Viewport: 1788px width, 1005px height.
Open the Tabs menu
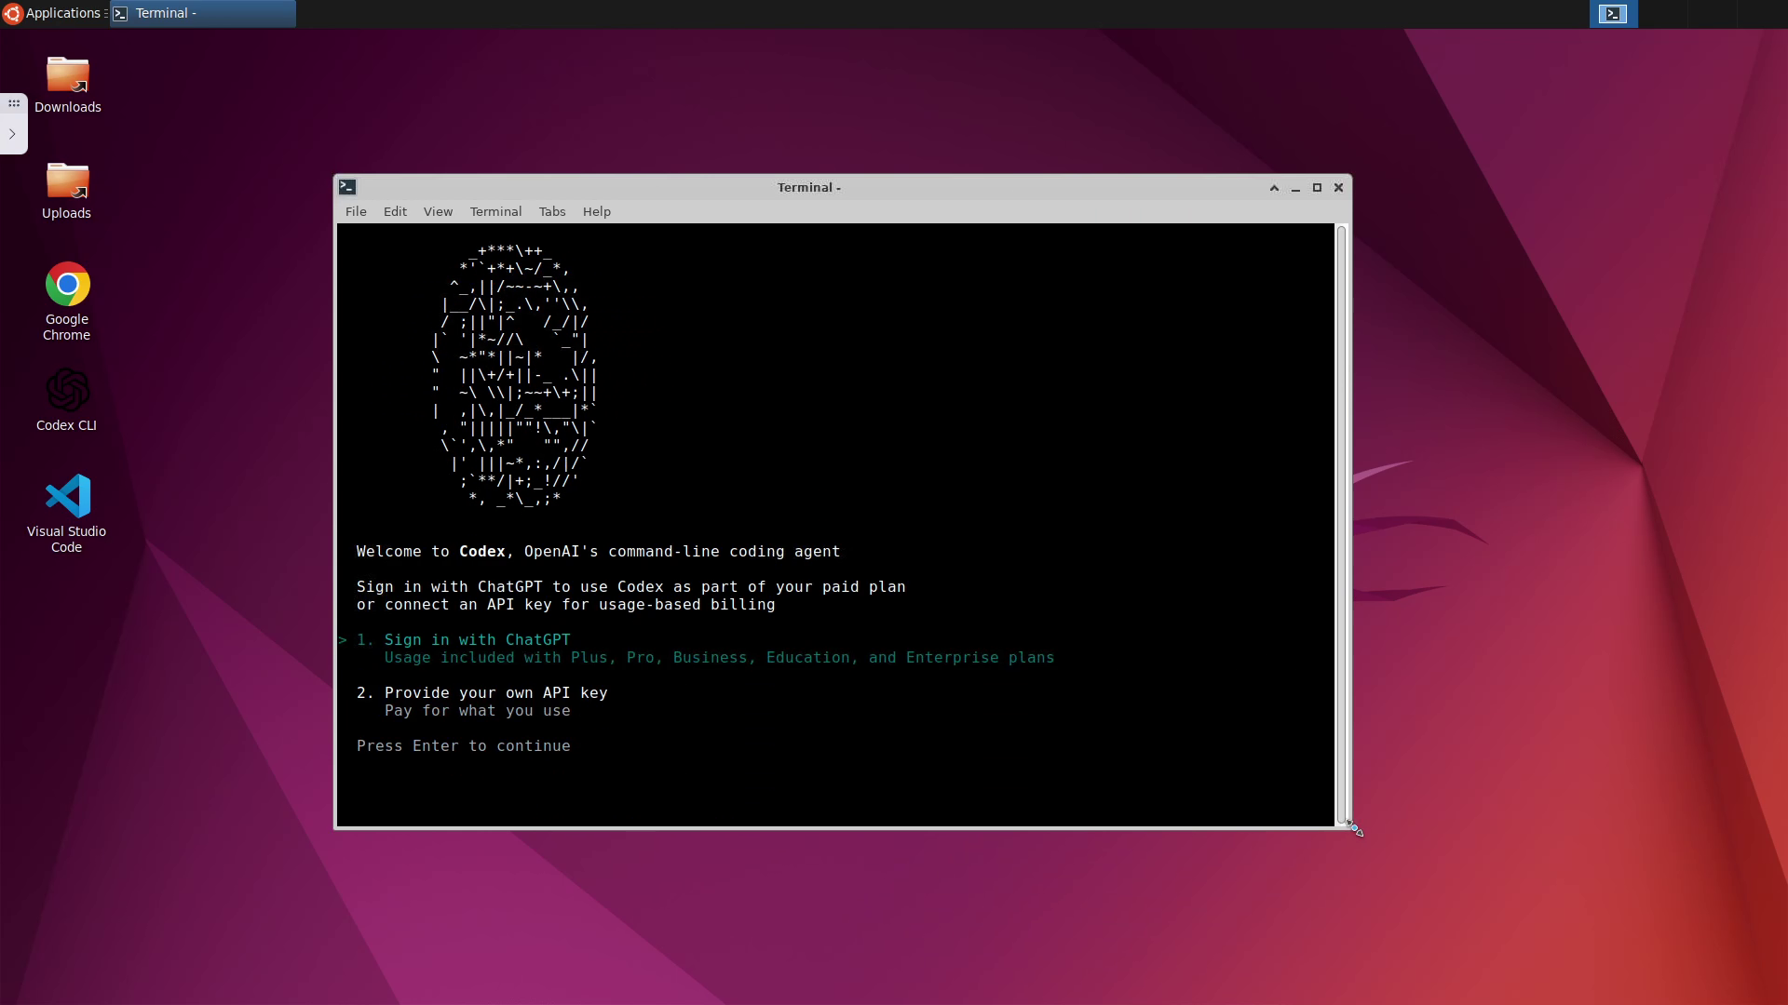click(552, 212)
